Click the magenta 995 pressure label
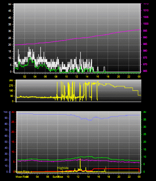The height and width of the screenshot is (181, 156). click(x=145, y=31)
